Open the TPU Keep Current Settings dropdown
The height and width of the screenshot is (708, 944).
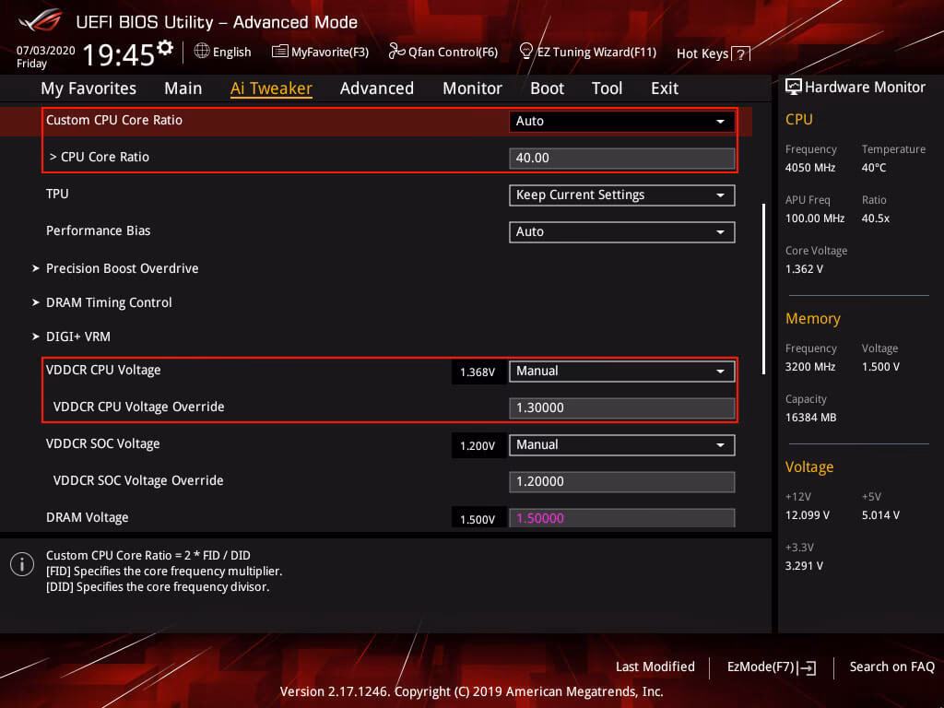click(622, 195)
